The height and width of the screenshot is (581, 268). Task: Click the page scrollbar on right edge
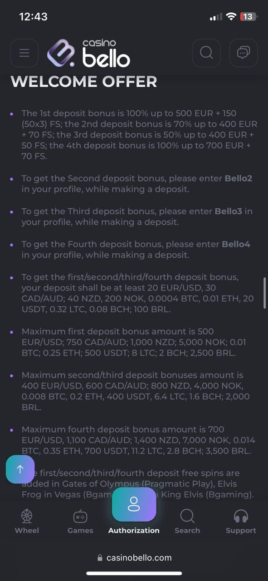coord(265,293)
